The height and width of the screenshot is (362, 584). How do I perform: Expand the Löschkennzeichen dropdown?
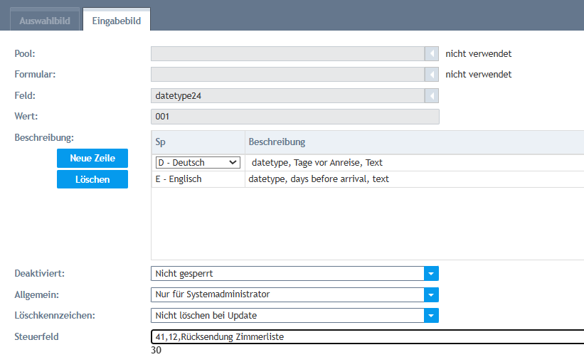point(431,315)
